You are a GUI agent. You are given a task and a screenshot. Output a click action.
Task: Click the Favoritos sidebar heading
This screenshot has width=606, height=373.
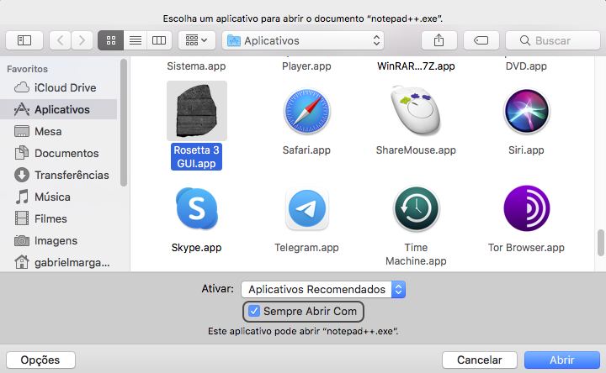tap(27, 69)
